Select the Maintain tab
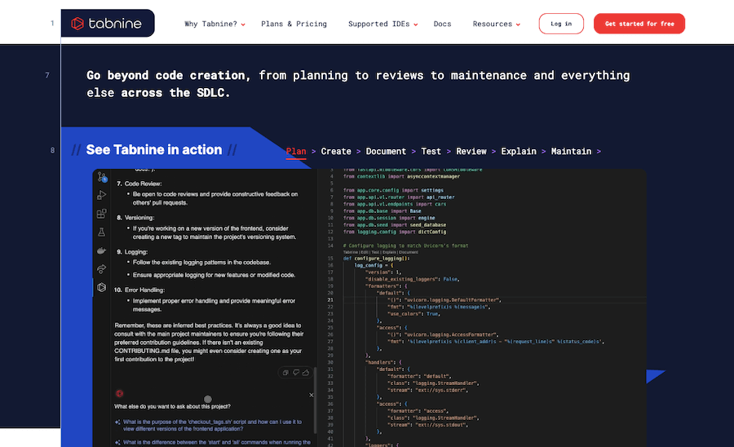 [572, 151]
